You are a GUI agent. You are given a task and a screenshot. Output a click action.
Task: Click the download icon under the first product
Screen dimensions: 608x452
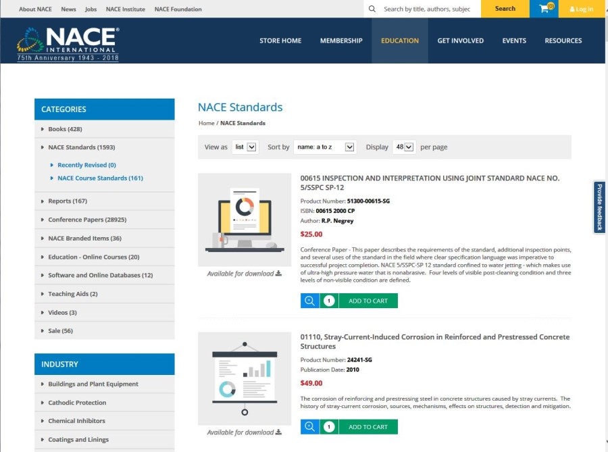(x=279, y=273)
